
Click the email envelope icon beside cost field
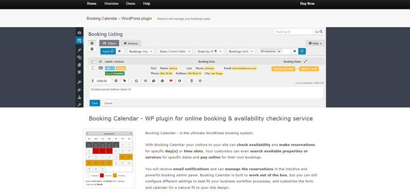tap(116, 81)
